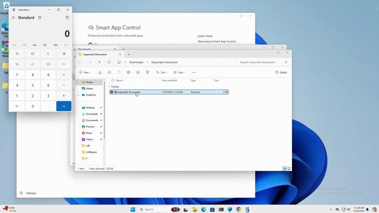Viewport: 379px width, 213px height.
Task: Click Downloads in the breadcrumb path
Action: (x=136, y=62)
